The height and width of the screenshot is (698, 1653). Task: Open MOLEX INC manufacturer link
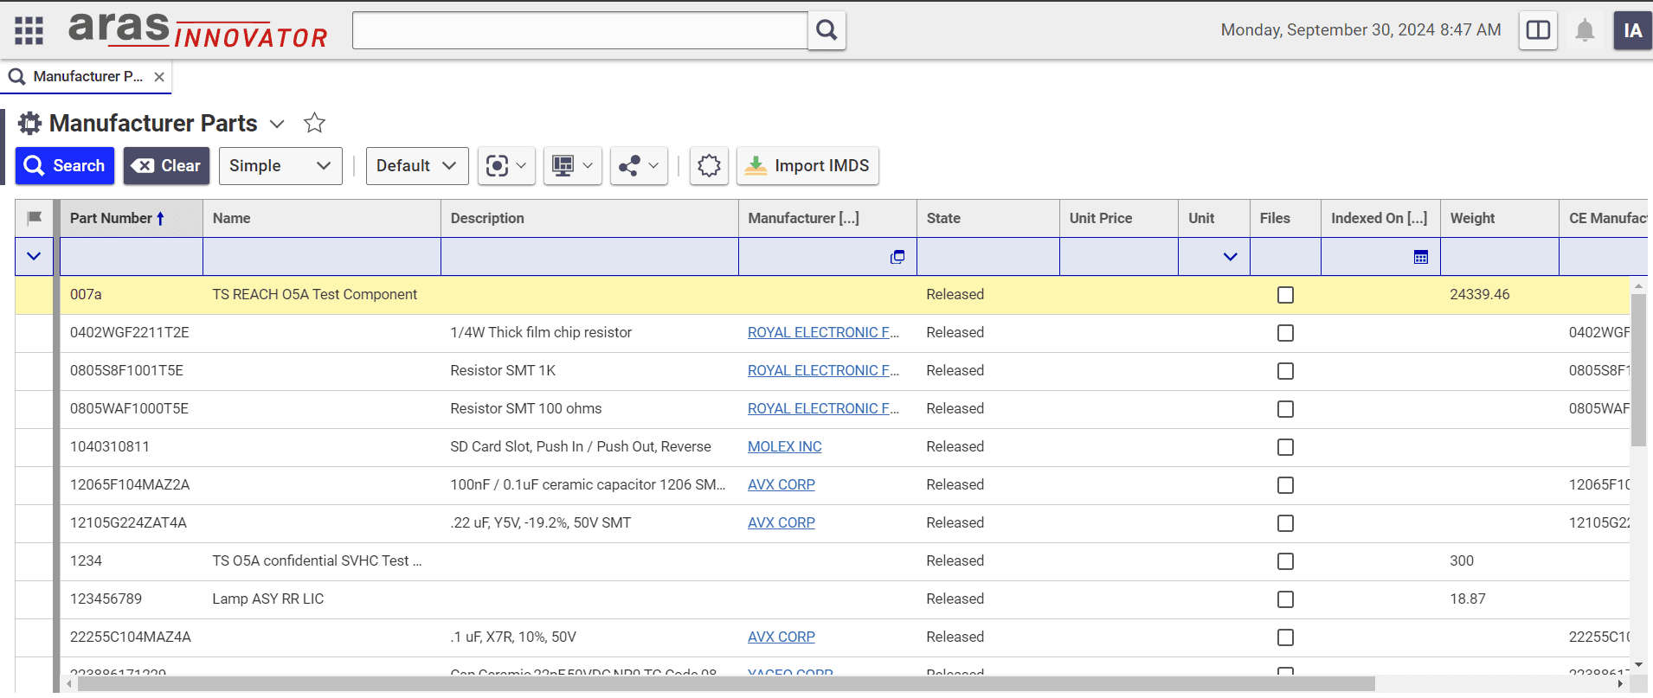pos(785,446)
